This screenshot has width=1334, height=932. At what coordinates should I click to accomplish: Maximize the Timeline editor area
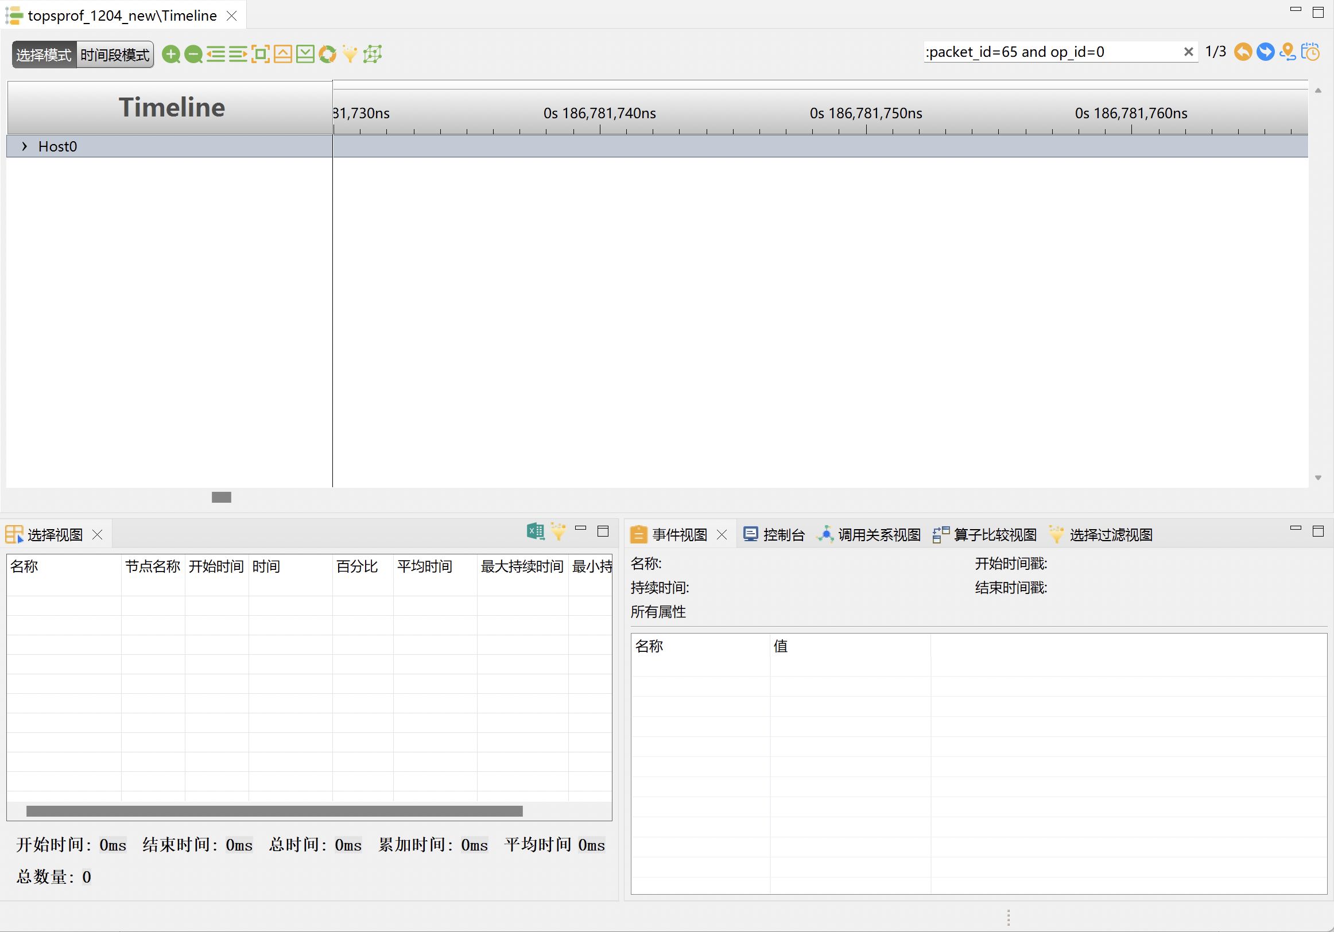[1319, 12]
